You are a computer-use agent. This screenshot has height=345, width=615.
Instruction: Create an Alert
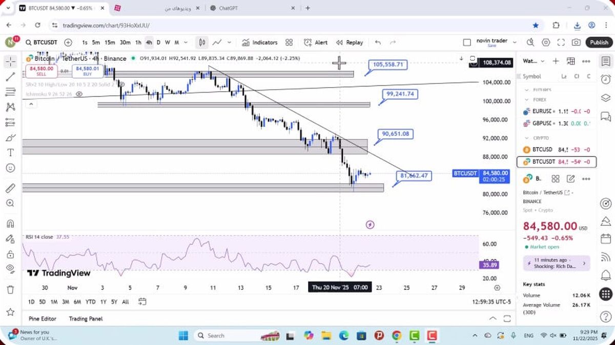[316, 42]
